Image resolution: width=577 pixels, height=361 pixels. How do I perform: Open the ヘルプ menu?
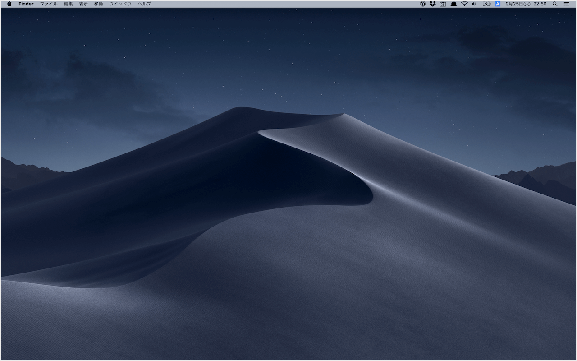tap(144, 4)
